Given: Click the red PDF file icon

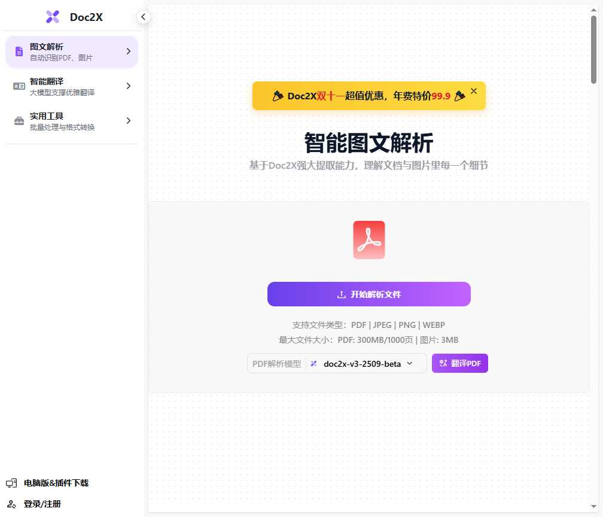Looking at the screenshot, I should pos(368,239).
